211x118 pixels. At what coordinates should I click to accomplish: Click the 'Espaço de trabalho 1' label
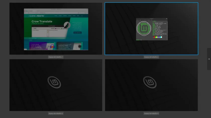coord(56,57)
